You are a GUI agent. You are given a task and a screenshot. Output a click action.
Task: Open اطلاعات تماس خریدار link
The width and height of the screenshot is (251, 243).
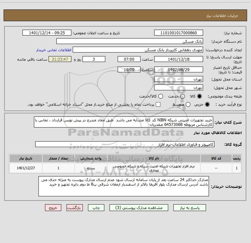[51, 50]
